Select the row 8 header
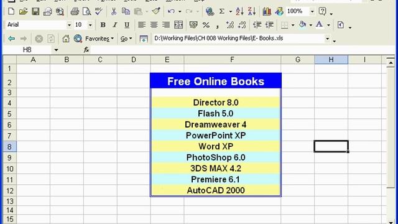Image resolution: width=398 pixels, height=224 pixels. point(9,147)
